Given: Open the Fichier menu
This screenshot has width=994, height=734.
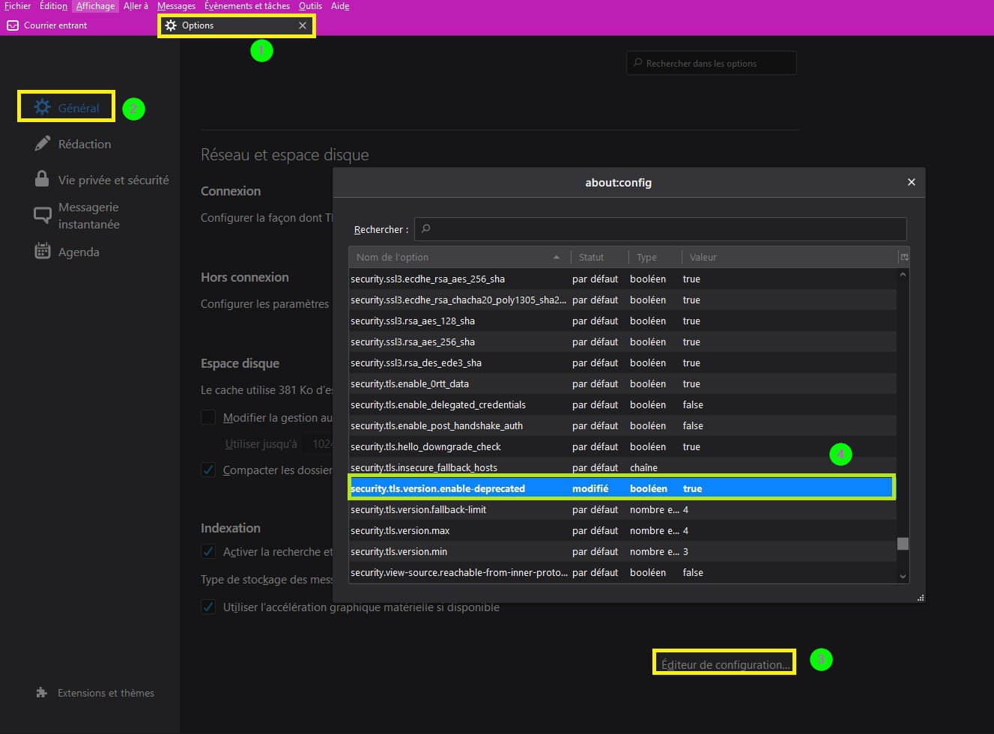Looking at the screenshot, I should pos(17,6).
